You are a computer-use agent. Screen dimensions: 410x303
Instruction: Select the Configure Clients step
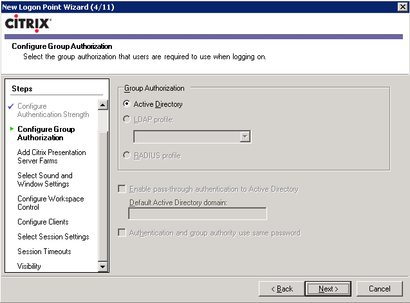pyautogui.click(x=43, y=222)
